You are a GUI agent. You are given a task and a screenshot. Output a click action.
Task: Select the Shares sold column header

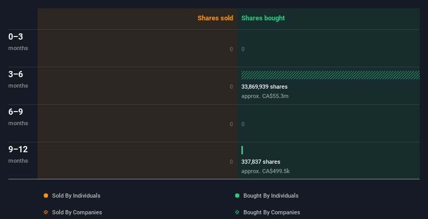pyautogui.click(x=215, y=18)
